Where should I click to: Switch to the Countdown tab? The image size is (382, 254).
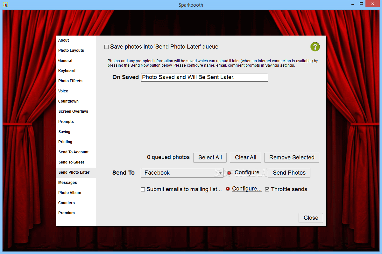tap(76, 101)
